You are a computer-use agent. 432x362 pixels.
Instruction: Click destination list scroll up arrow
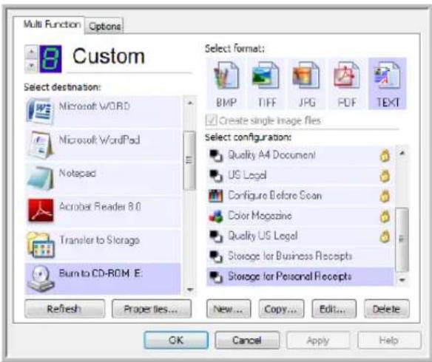[x=189, y=103]
